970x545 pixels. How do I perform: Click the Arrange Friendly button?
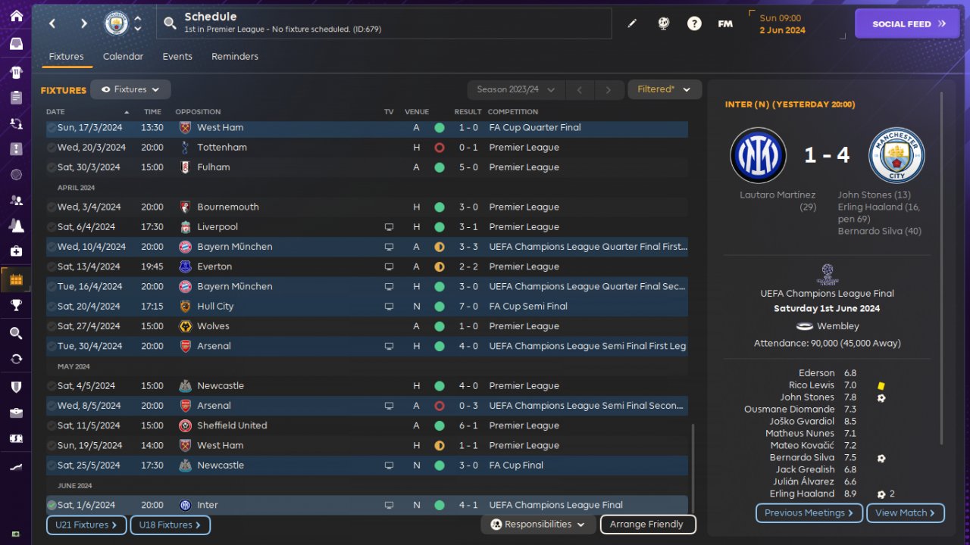[x=647, y=525]
